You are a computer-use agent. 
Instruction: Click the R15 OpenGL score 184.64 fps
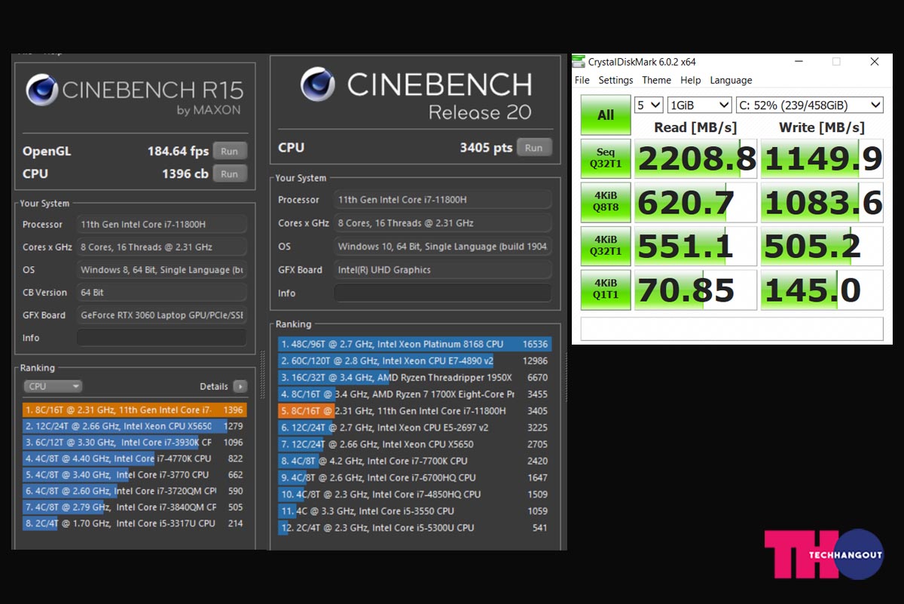click(178, 151)
